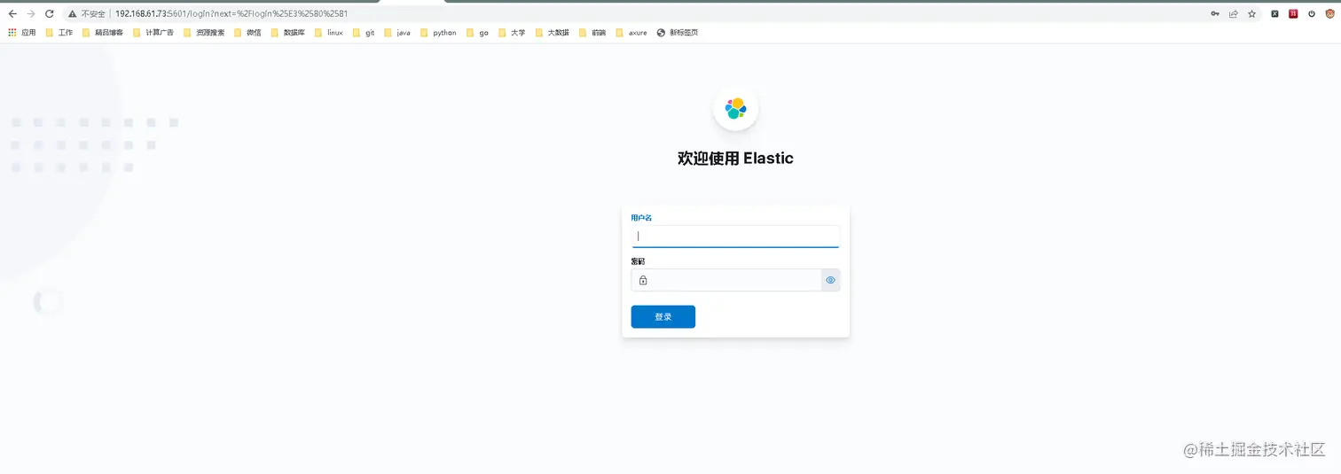This screenshot has width=1341, height=474.
Task: Click the browser forward arrow
Action: [31, 14]
